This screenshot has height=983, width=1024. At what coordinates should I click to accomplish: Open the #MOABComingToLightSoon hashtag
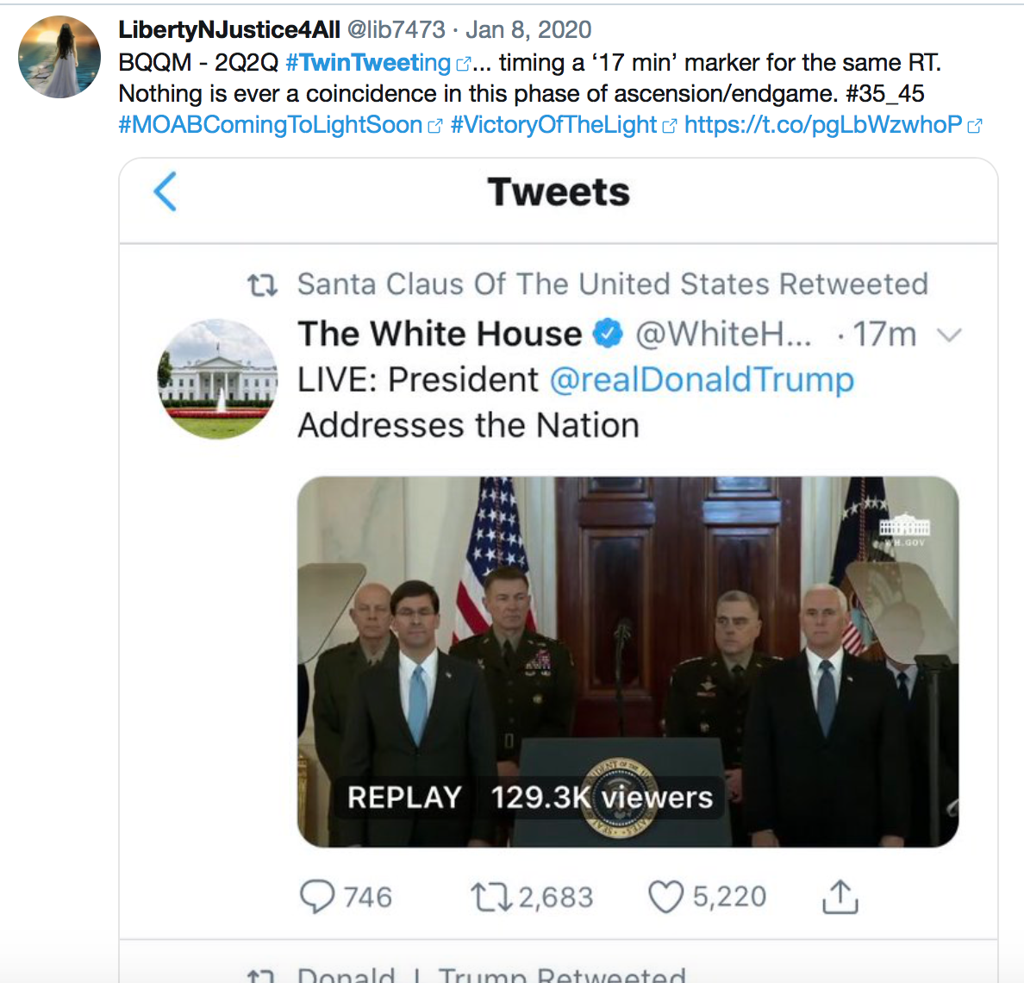(271, 125)
